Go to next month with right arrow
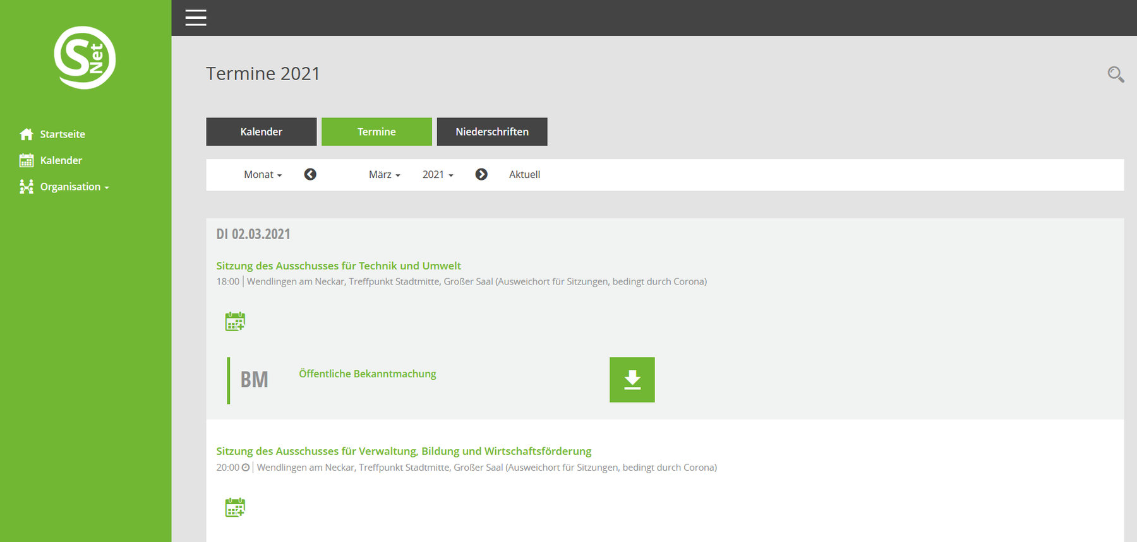 coord(481,174)
